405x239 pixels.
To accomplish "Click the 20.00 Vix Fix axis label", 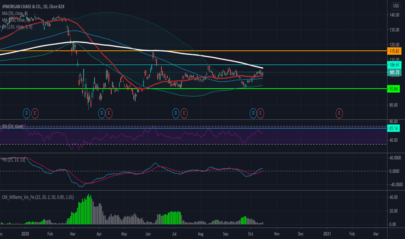I will (394, 211).
